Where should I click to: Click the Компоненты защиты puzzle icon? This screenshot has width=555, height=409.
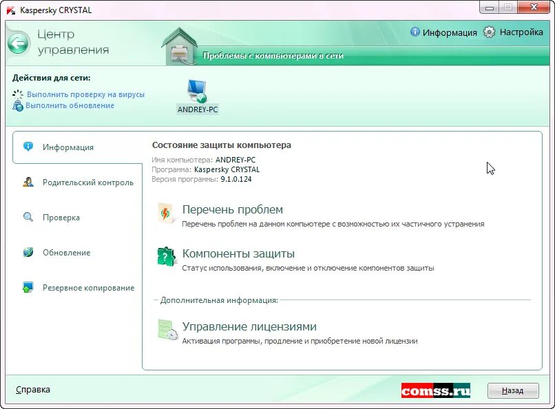click(167, 257)
